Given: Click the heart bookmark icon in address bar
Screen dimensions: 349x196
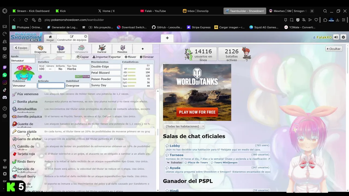Looking at the screenshot, I should tap(316, 20).
